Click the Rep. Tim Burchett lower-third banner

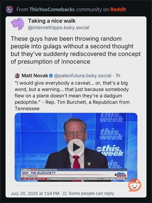tap(74, 174)
